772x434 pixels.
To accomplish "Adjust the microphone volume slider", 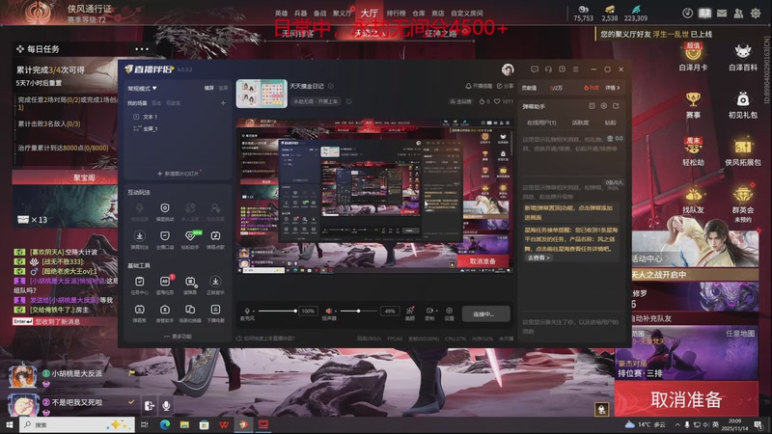I will (277, 311).
